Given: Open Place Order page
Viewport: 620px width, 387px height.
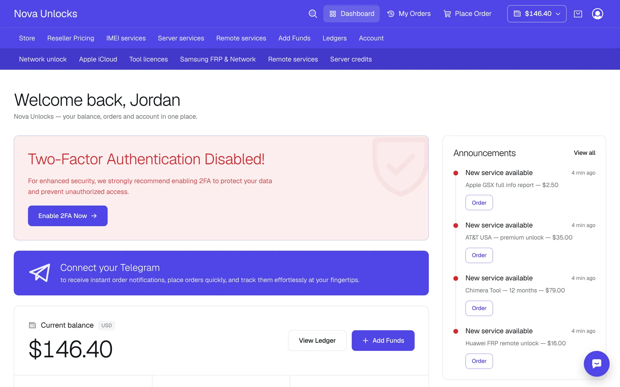Looking at the screenshot, I should pos(467,14).
